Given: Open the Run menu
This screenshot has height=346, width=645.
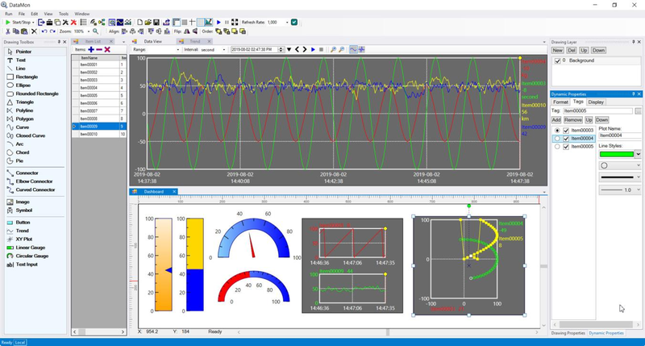Looking at the screenshot, I should (9, 14).
